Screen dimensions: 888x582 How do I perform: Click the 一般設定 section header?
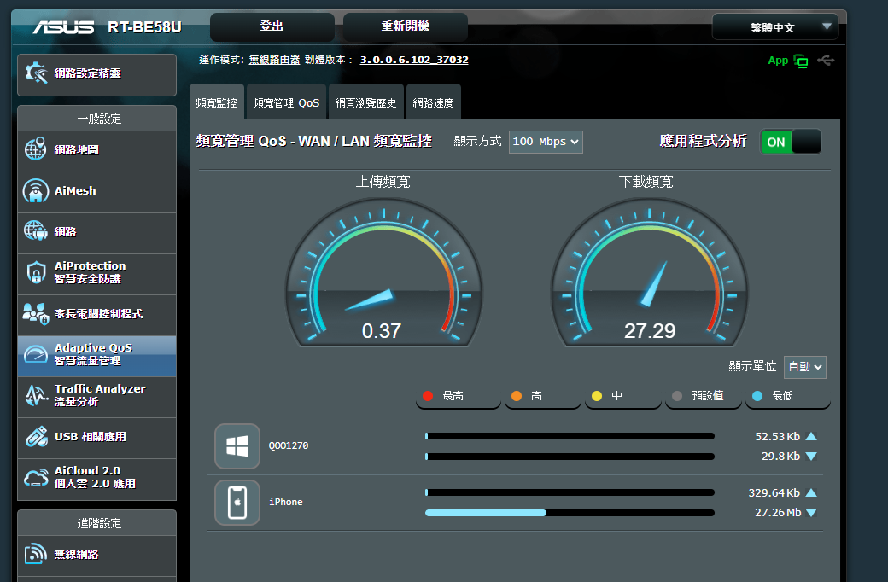coord(96,119)
